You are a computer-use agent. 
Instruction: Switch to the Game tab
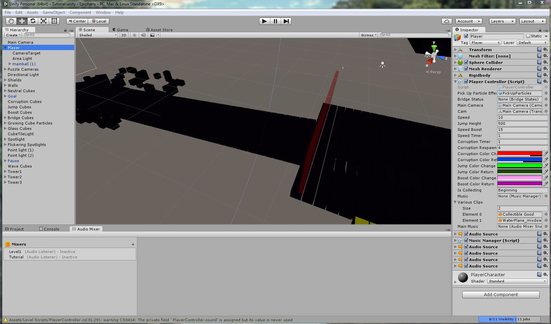(x=120, y=30)
